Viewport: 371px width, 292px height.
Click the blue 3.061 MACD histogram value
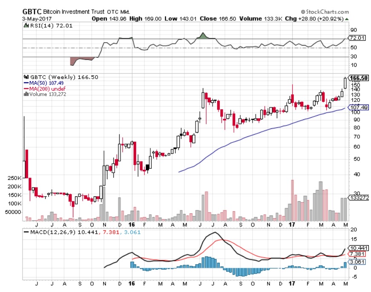point(132,232)
